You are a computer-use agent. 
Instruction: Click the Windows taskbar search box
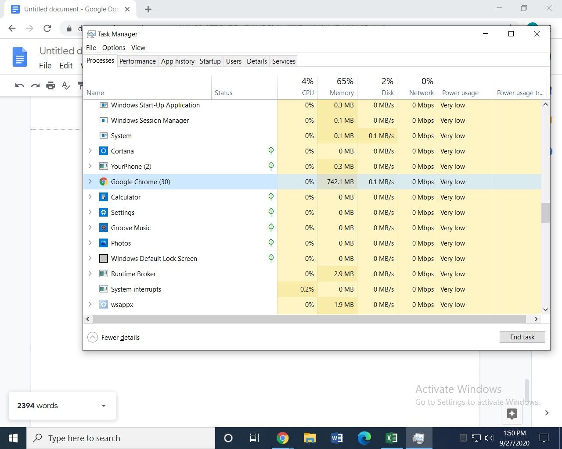point(121,438)
